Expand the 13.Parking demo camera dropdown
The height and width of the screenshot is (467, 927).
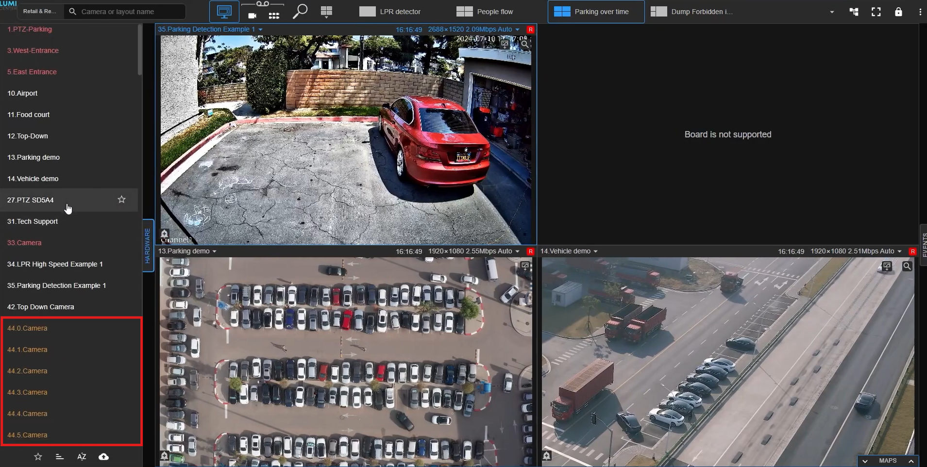pyautogui.click(x=214, y=251)
